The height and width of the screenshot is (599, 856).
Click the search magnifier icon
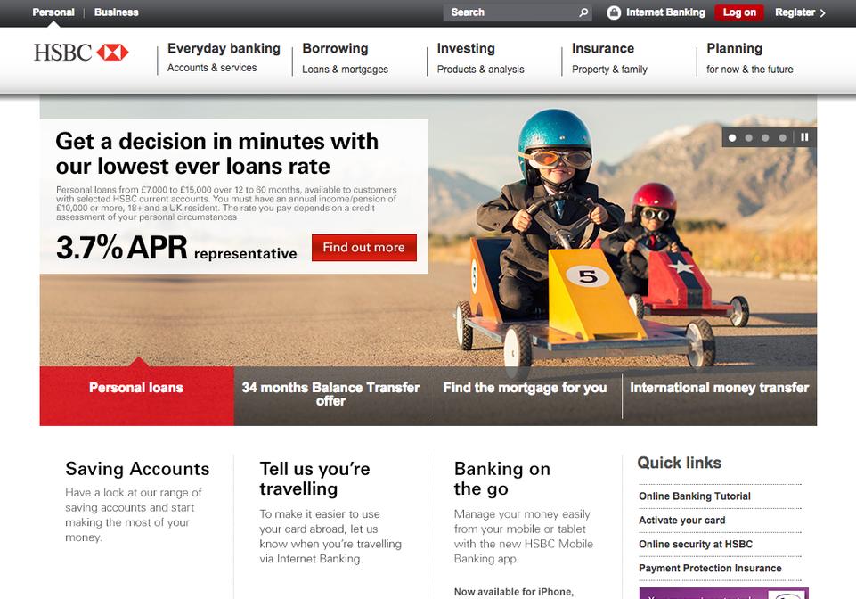(x=583, y=12)
